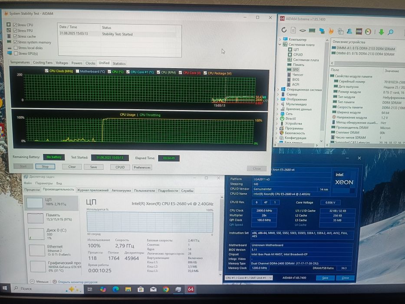This screenshot has width=405, height=304.
Task: Click the blue user icon in AIDA64 toolbar
Action: click(x=349, y=31)
